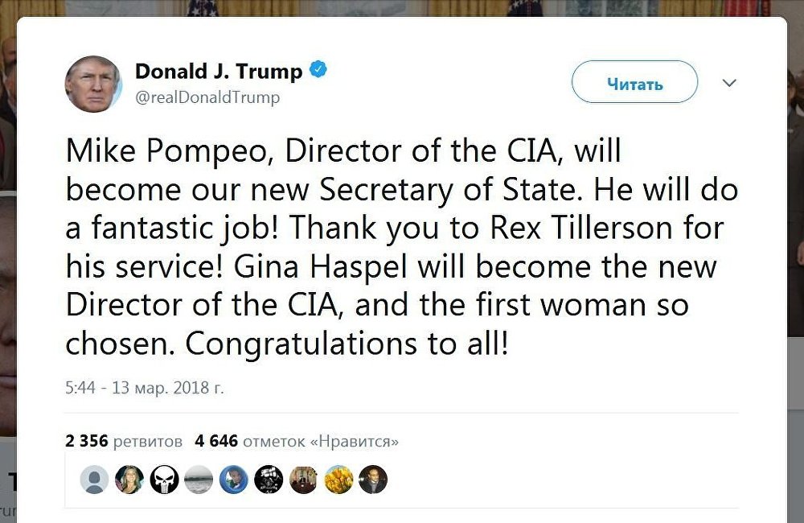Click the blonde woman liker avatar
The width and height of the screenshot is (804, 523).
(129, 480)
